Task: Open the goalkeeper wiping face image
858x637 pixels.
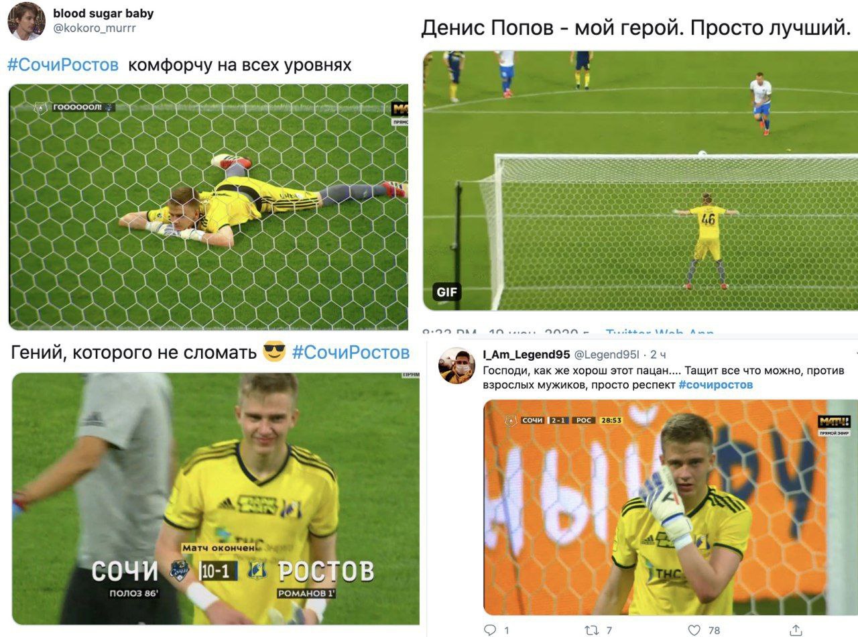Action: [x=670, y=508]
